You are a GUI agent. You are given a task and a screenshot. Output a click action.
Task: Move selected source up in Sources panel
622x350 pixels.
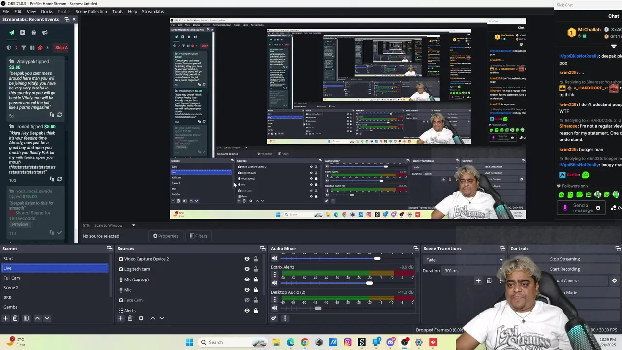[152, 318]
